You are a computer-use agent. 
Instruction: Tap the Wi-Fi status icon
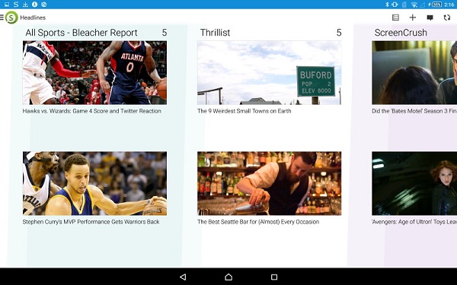pos(414,5)
